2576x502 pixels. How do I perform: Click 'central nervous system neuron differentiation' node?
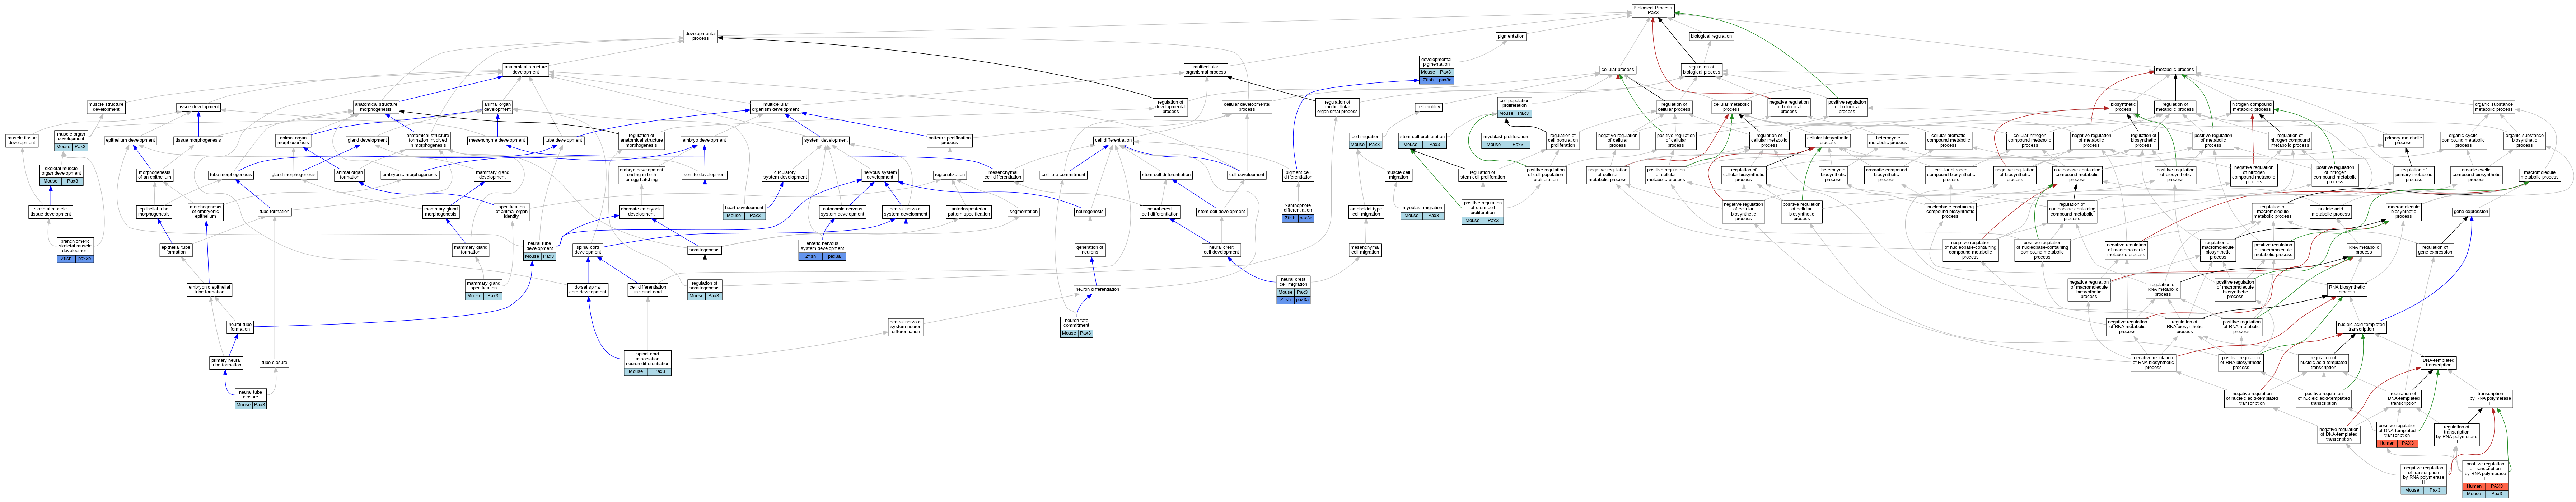click(x=906, y=327)
